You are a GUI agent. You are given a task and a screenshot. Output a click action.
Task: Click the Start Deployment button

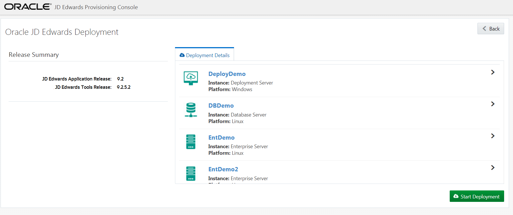[x=477, y=196]
